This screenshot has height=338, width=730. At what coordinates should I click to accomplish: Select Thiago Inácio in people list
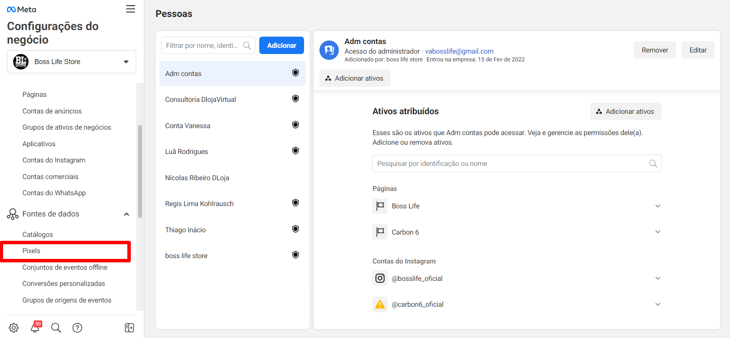click(x=233, y=230)
